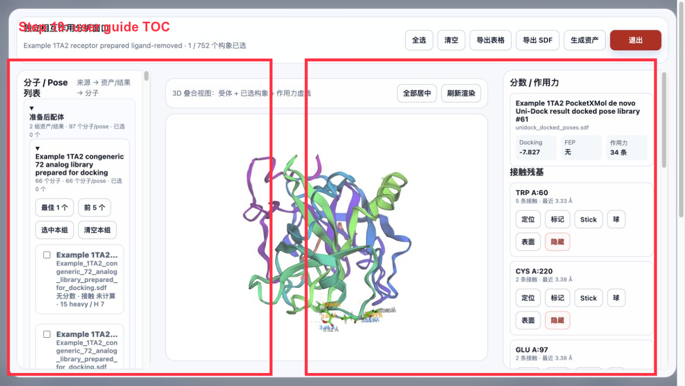
Task: Hide TRP A:60 with 隐藏 button
Action: pyautogui.click(x=558, y=242)
